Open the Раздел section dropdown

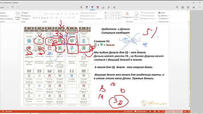coord(26,19)
